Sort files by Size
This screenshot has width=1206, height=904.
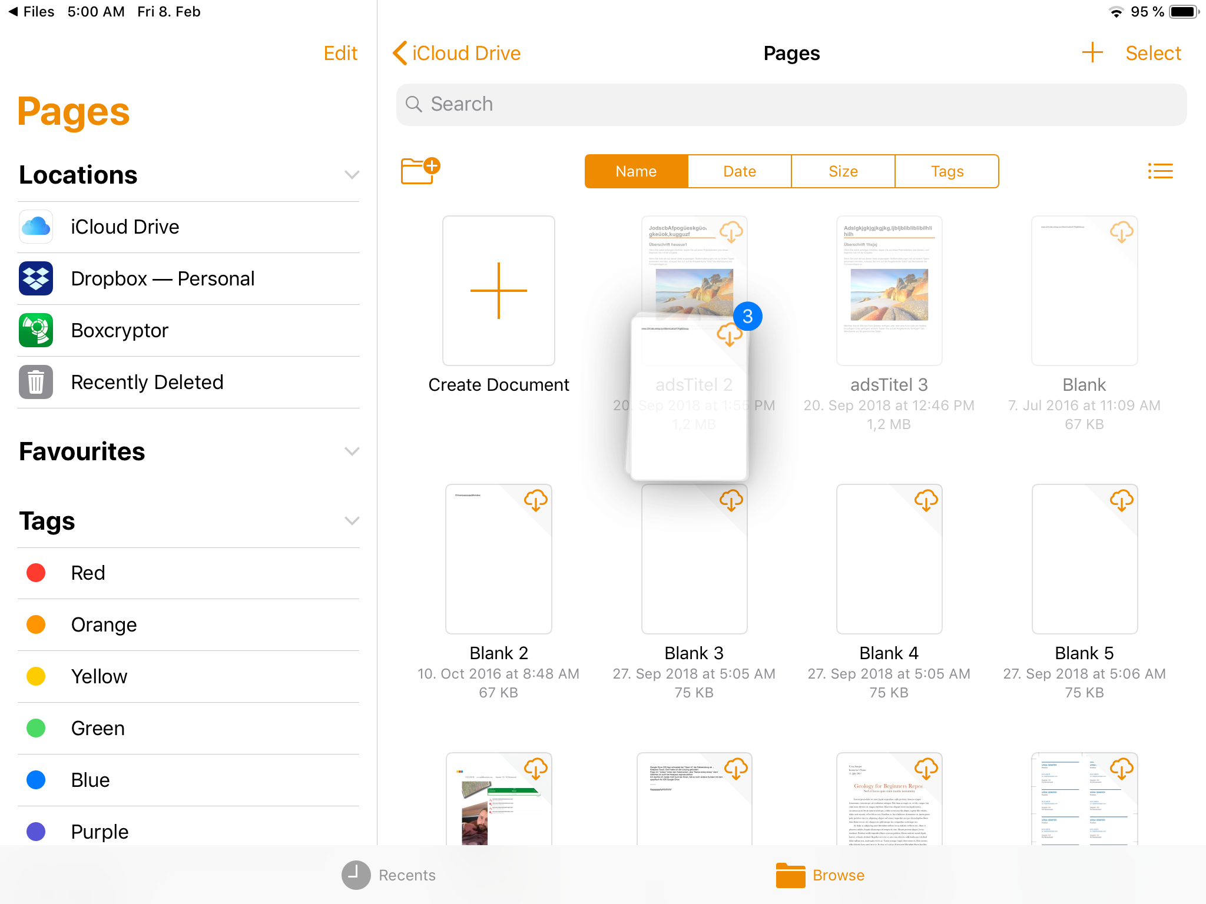[x=843, y=171]
